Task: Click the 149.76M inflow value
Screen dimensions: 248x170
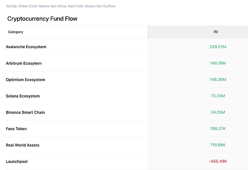Action: 218,63
